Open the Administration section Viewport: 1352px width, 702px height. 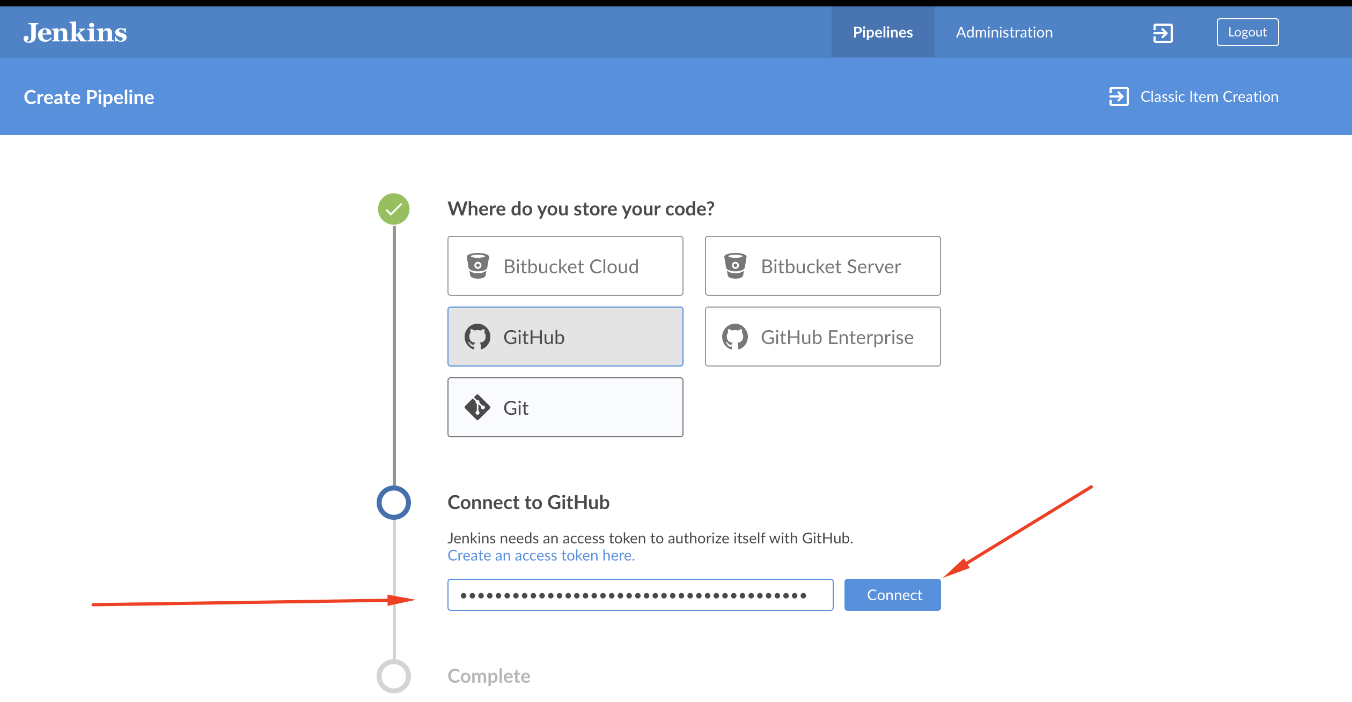pyautogui.click(x=1004, y=32)
